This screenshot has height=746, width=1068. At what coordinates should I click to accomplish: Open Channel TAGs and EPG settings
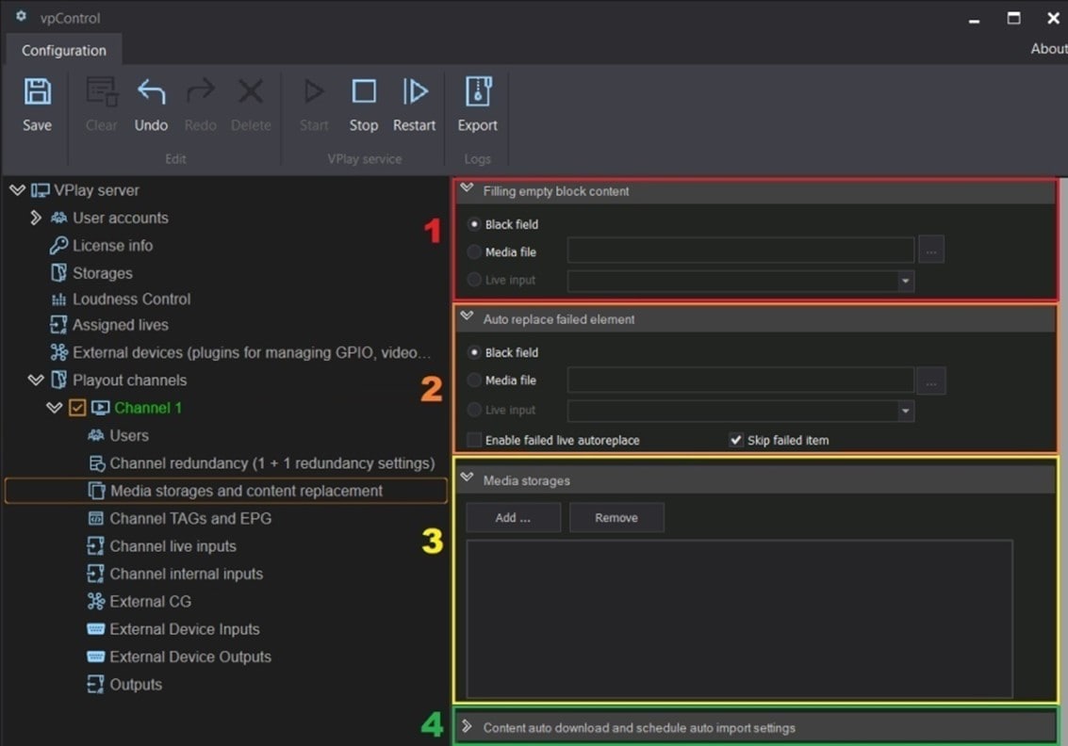190,519
